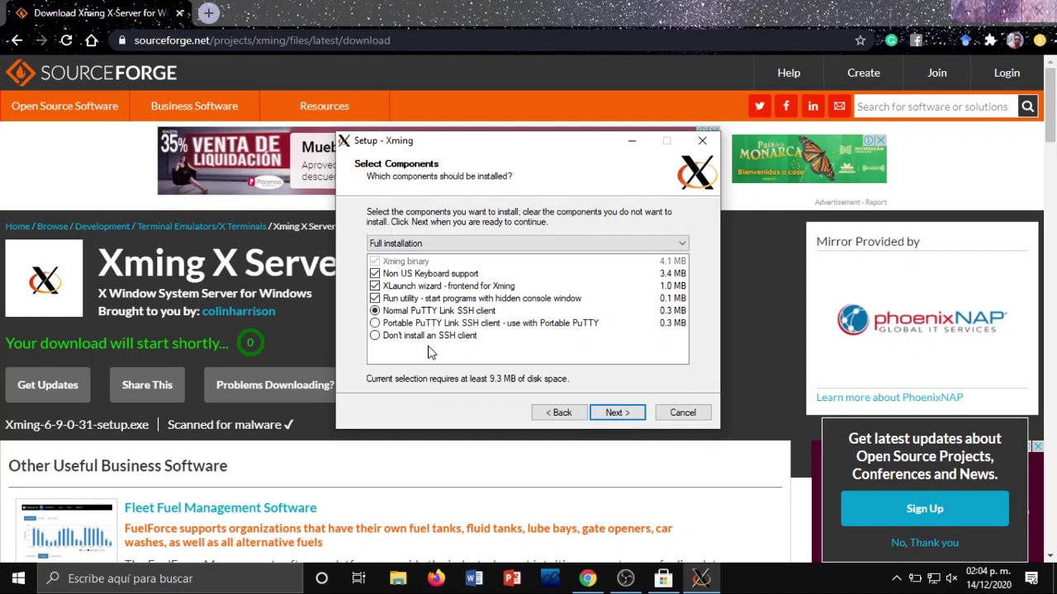
Task: Open PowerPoint from taskbar
Action: click(512, 578)
